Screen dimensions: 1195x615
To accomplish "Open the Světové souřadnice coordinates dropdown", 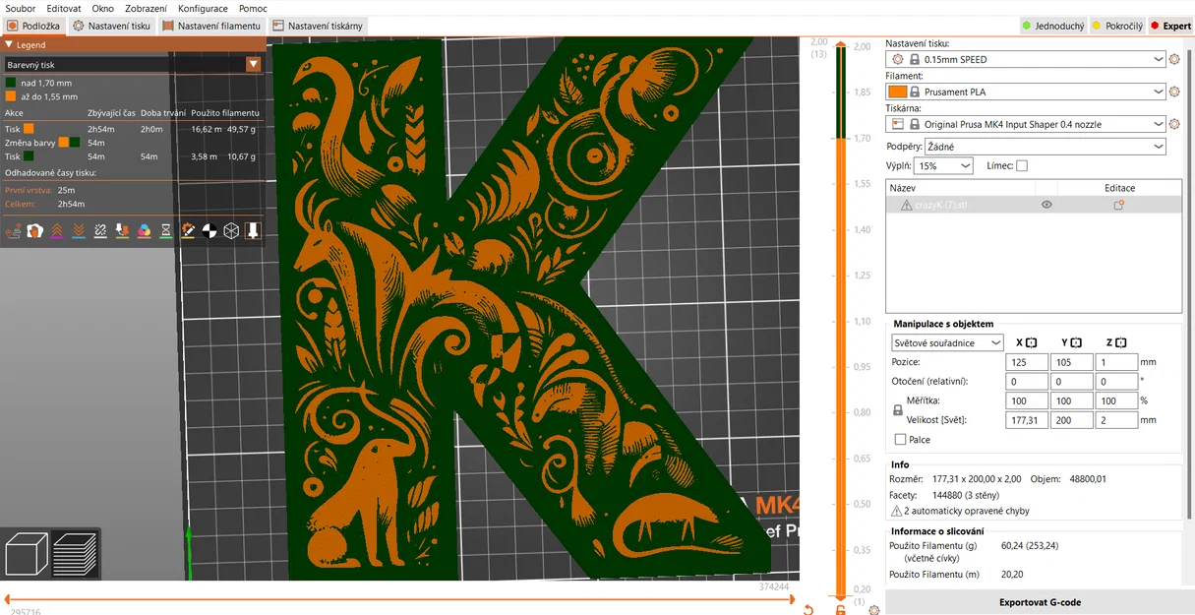I will pos(945,342).
